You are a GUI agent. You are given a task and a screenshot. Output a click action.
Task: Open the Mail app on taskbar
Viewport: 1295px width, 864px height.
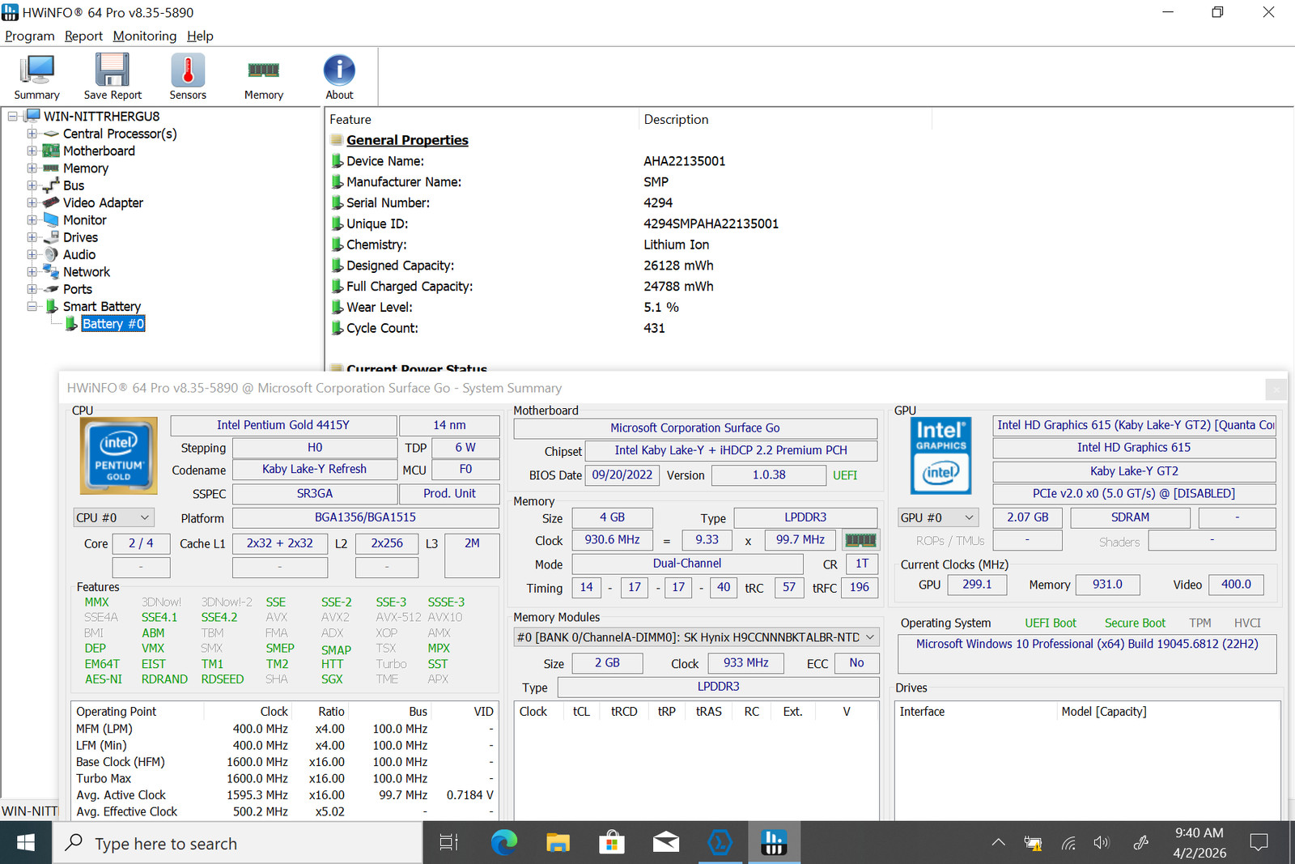click(665, 843)
